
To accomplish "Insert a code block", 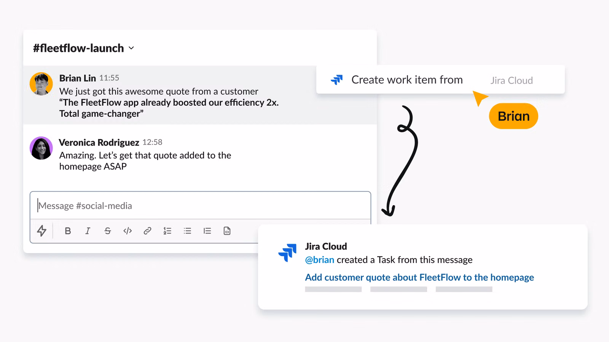I will click(x=227, y=231).
